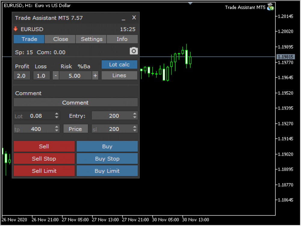301x226 pixels.
Task: Edit the Loss ratio 1.0 field
Action: (x=42, y=76)
